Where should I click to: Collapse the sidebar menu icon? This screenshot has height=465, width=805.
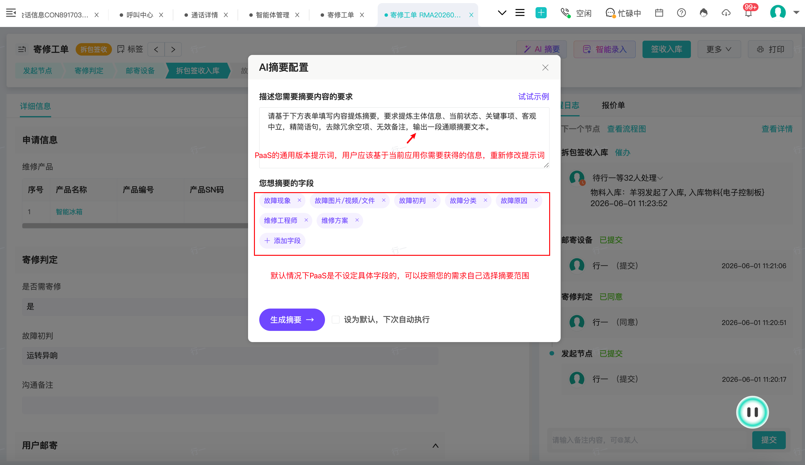coord(11,13)
